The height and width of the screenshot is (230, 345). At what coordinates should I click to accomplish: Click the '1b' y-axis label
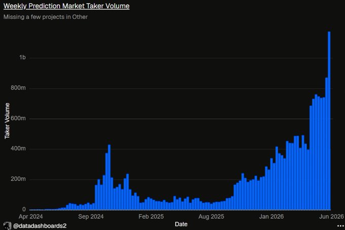tap(22, 57)
